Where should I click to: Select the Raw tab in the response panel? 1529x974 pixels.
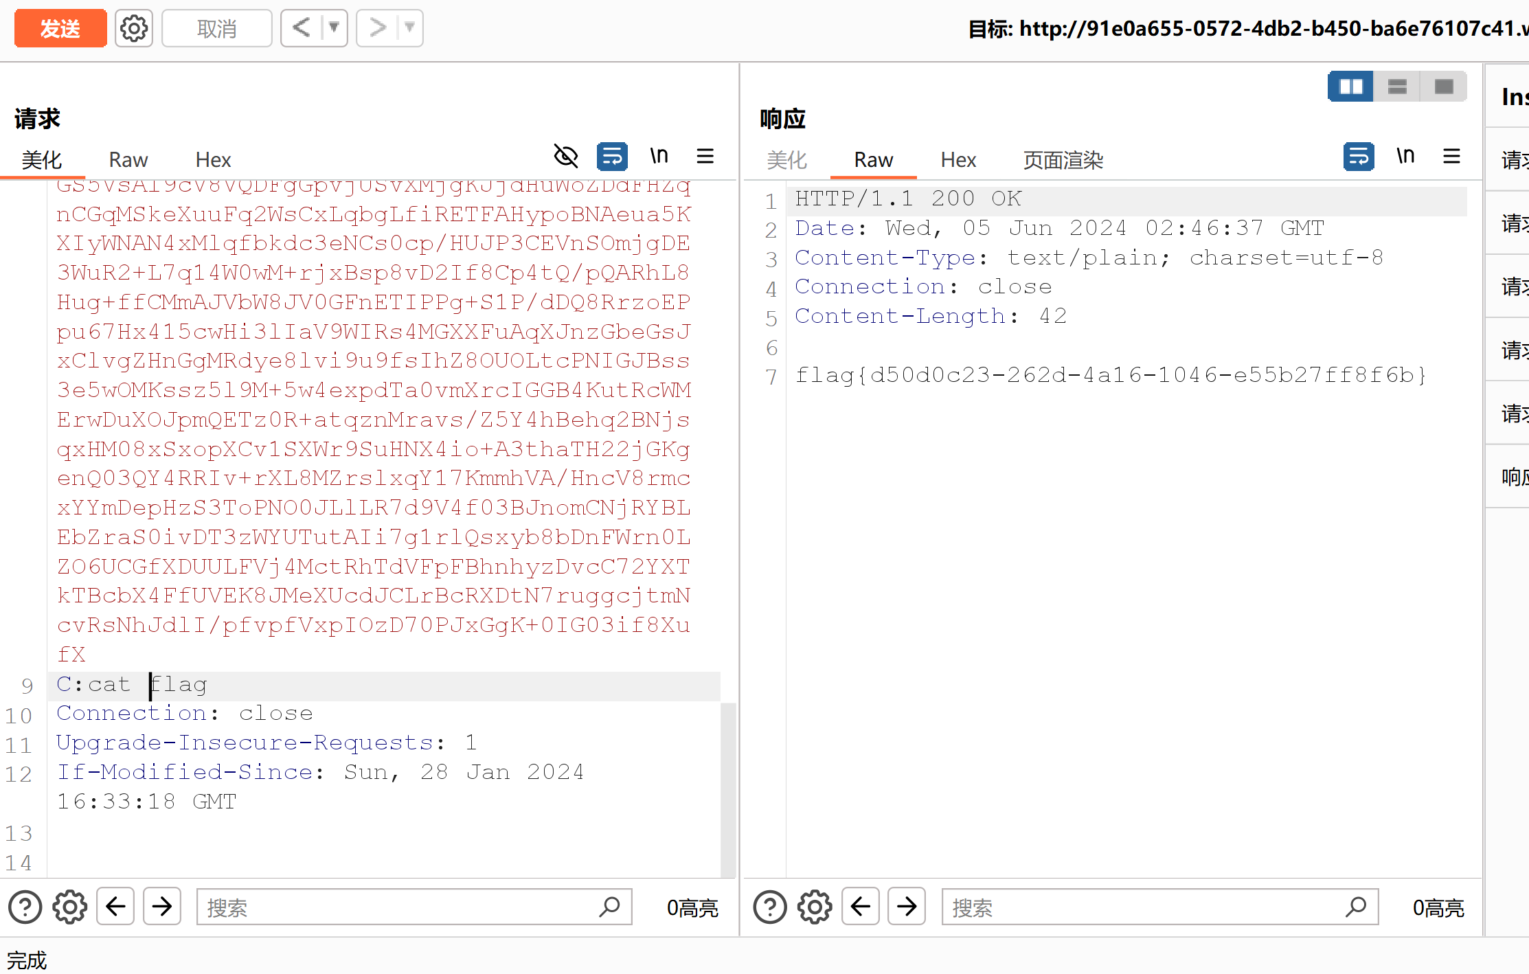(874, 160)
